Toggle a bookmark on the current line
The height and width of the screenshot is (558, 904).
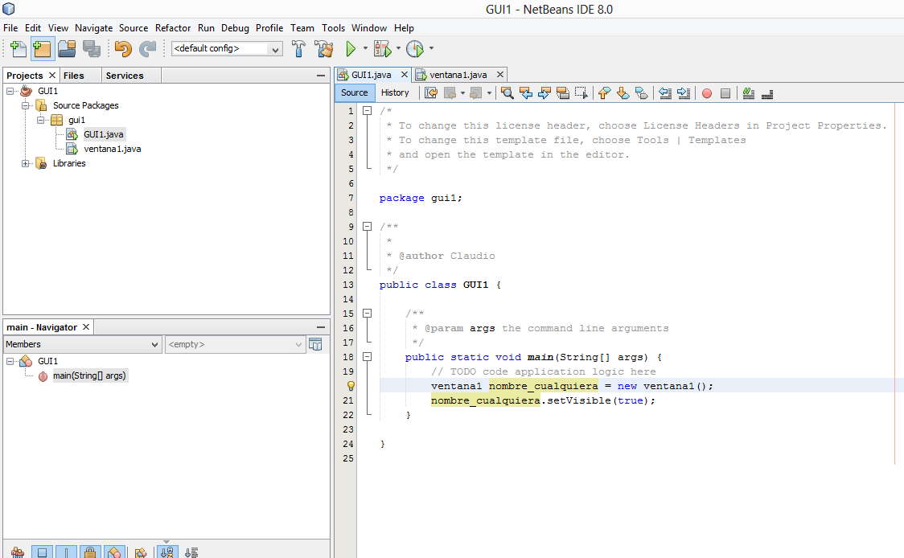coord(641,93)
